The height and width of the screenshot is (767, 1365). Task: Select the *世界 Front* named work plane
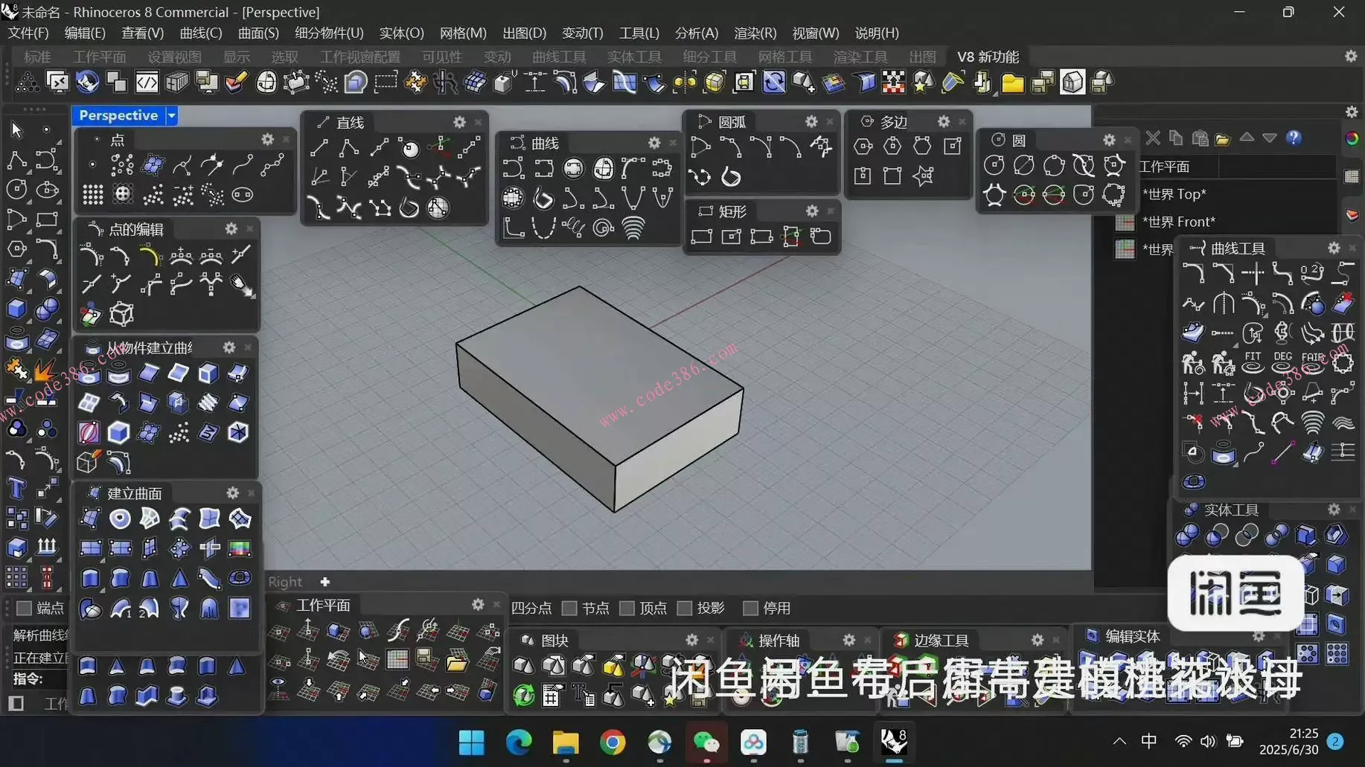1178,222
